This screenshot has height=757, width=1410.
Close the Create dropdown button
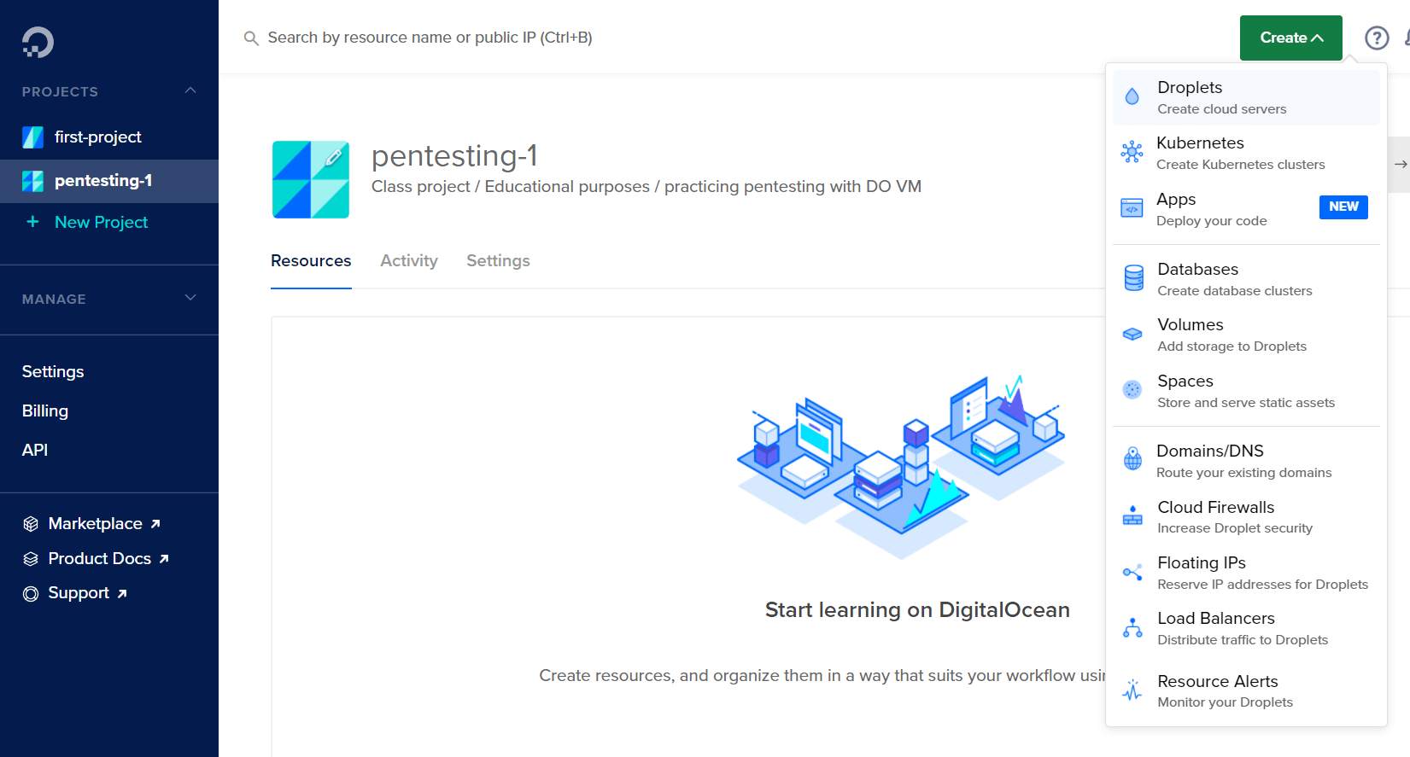pyautogui.click(x=1290, y=38)
